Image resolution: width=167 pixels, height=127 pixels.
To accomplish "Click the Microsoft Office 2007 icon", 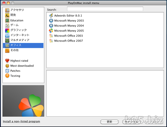I will pos(51,41).
